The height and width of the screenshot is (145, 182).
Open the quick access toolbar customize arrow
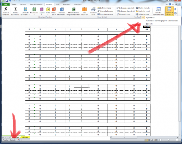19,1
